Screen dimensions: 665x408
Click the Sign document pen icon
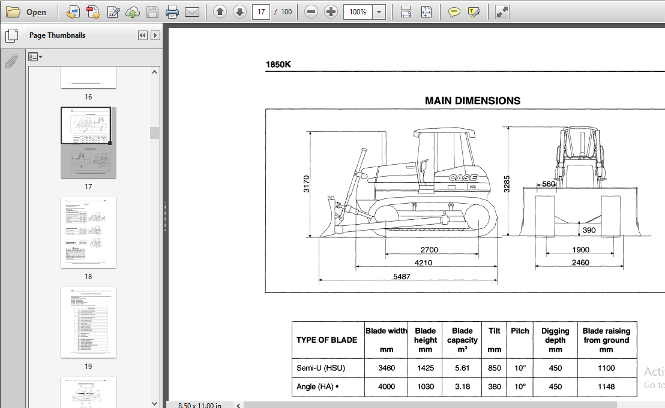click(x=113, y=12)
